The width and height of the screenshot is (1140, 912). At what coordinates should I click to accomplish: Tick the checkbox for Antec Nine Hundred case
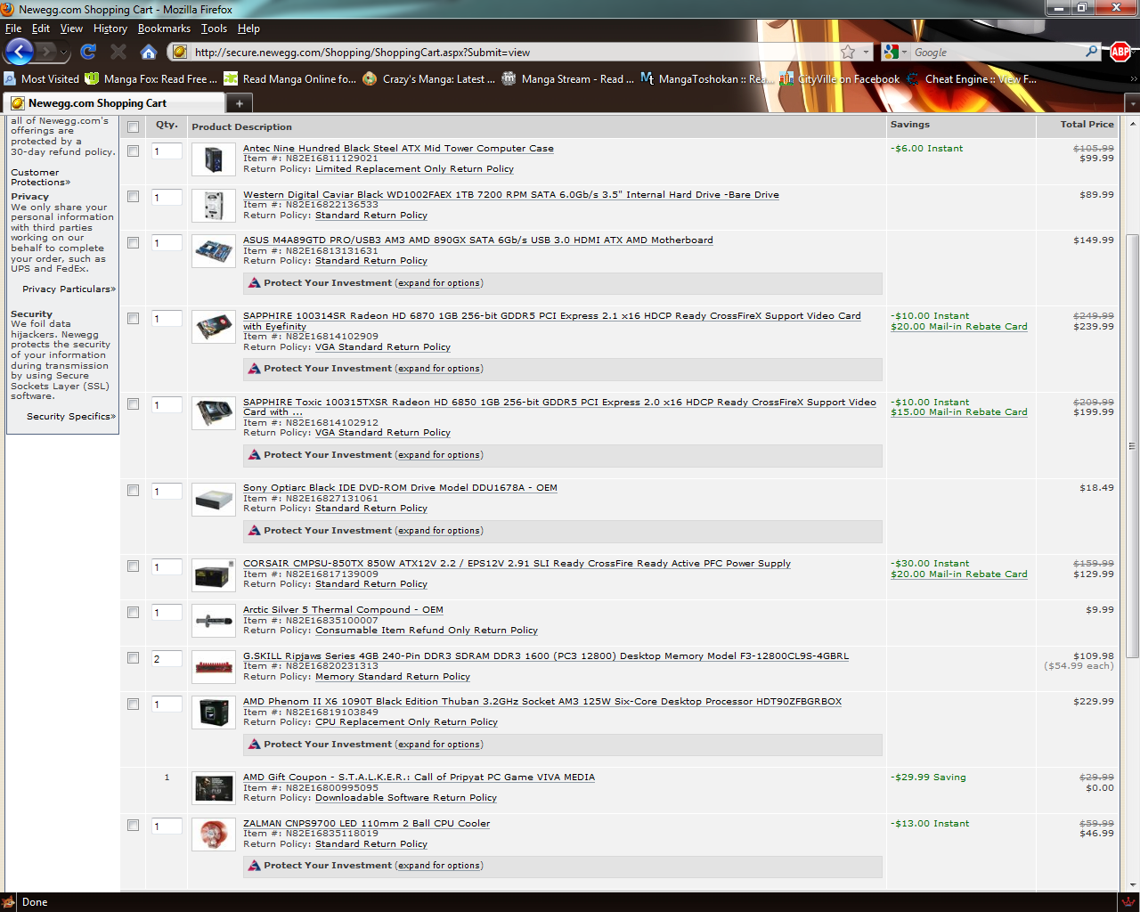tap(134, 151)
